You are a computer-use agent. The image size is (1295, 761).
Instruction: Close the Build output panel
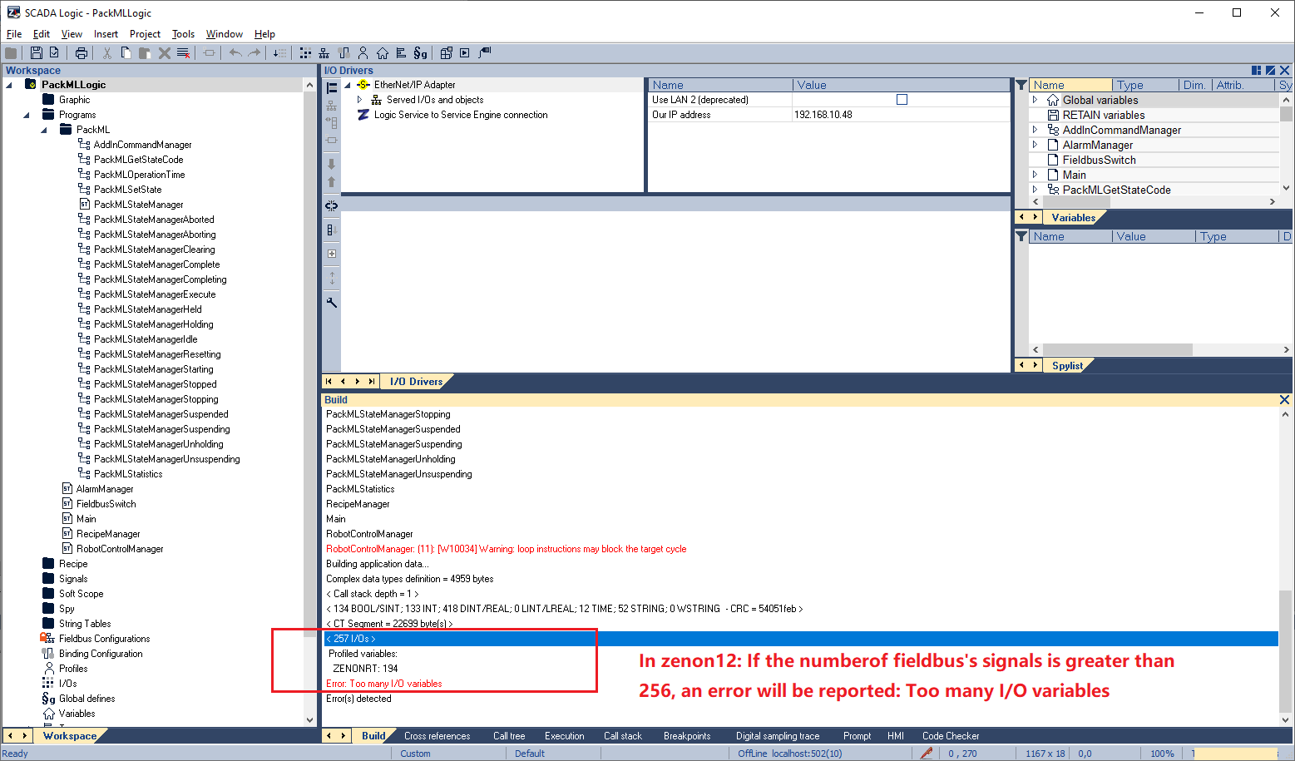1284,400
